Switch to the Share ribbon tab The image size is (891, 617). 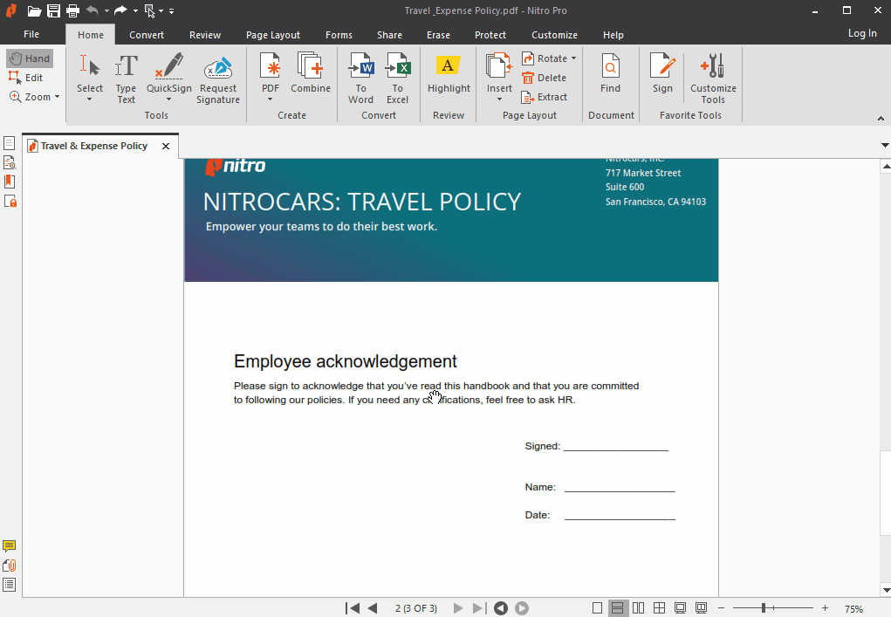(389, 35)
